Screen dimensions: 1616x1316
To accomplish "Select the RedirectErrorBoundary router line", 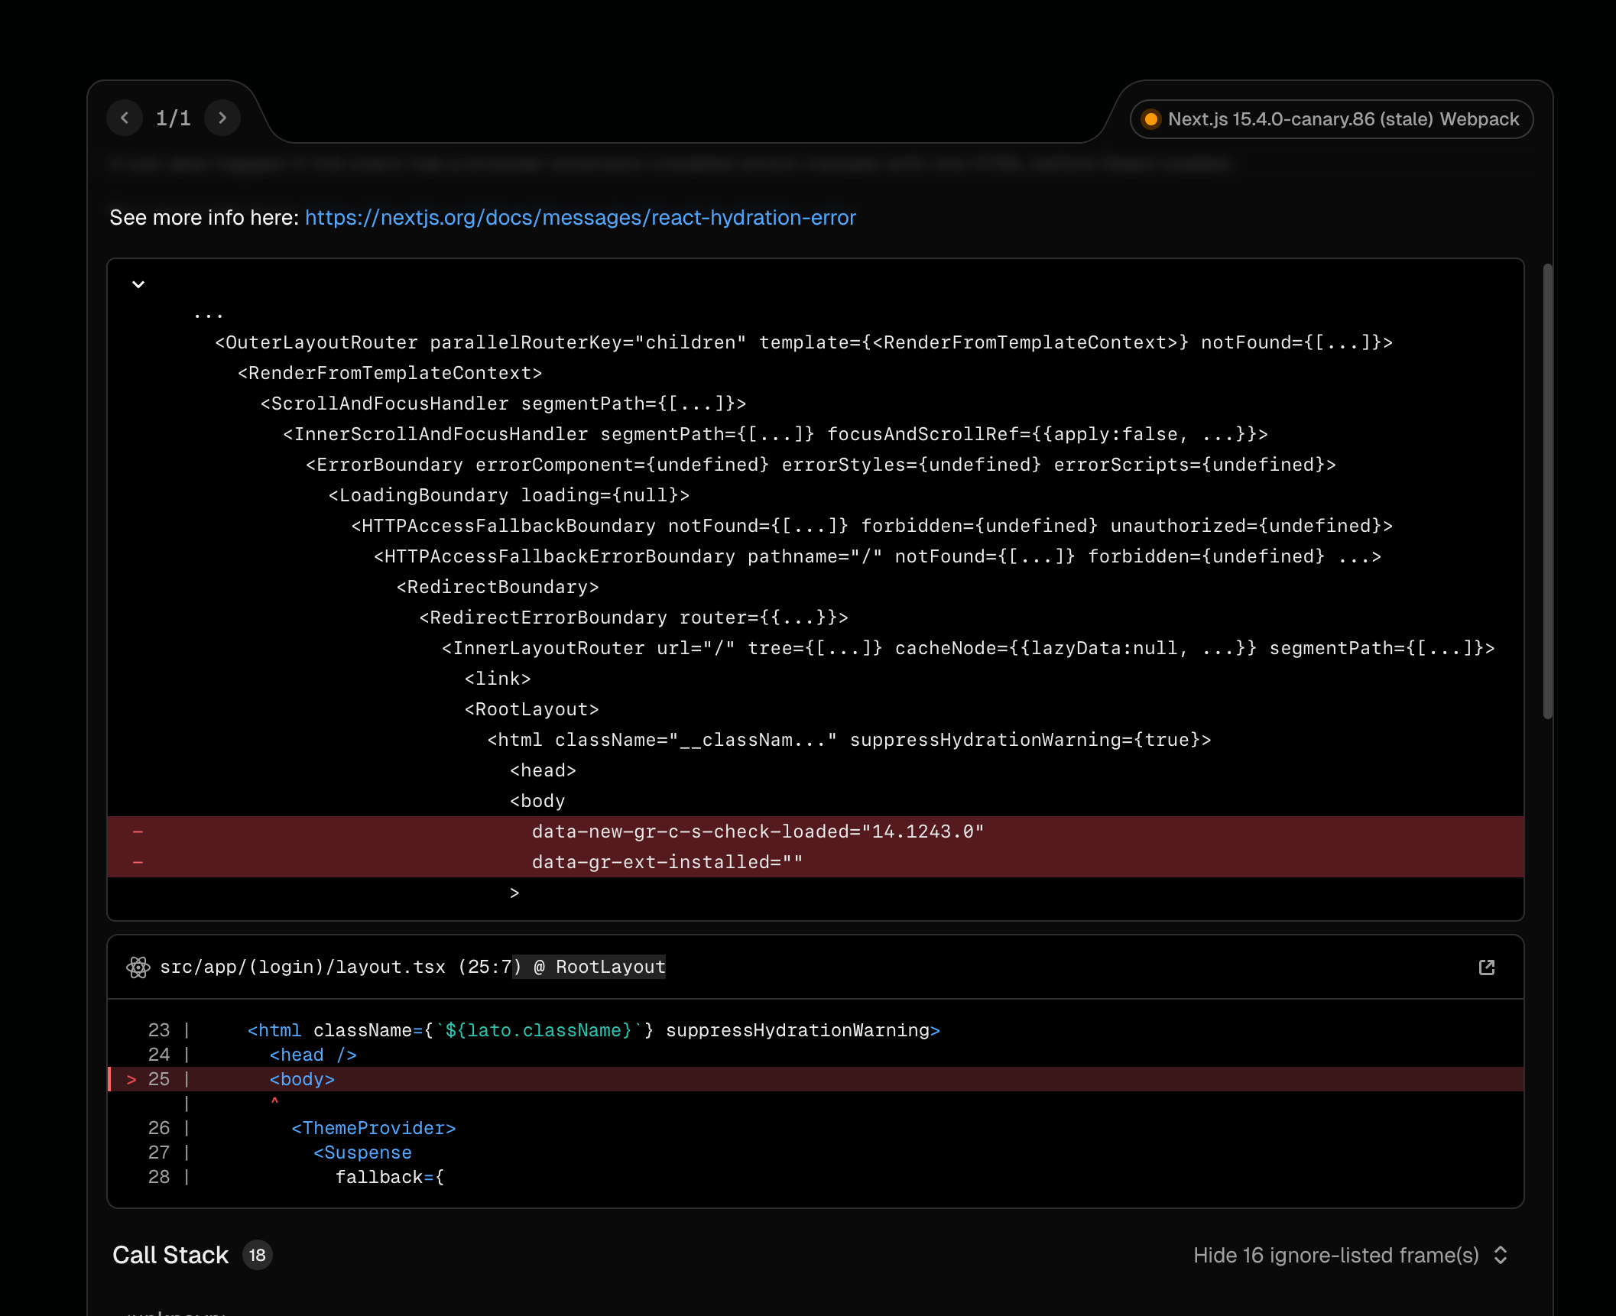I will (634, 617).
